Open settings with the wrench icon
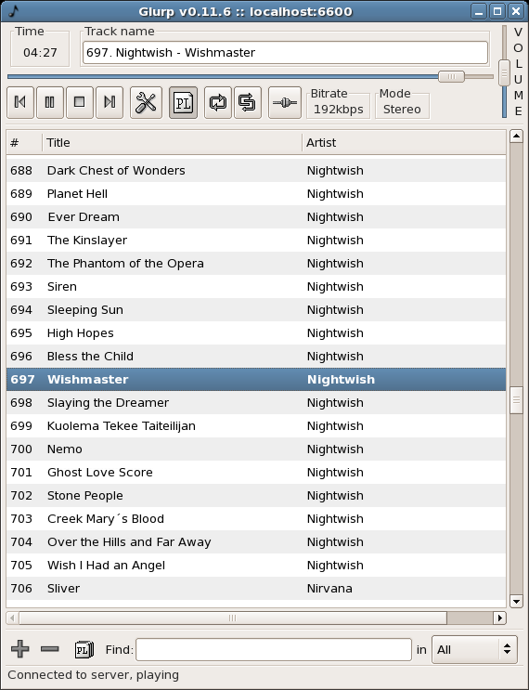The image size is (529, 690). (146, 102)
